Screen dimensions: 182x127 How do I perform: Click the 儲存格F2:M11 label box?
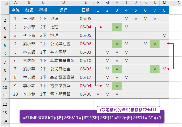click(x=128, y=110)
